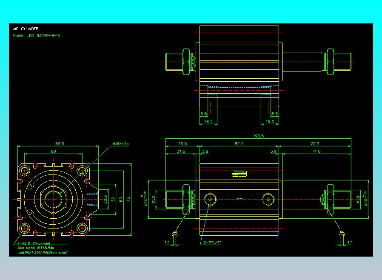Screen dimensions: 382x280
Task: Click the 75 vertical dimension
Action: point(128,199)
